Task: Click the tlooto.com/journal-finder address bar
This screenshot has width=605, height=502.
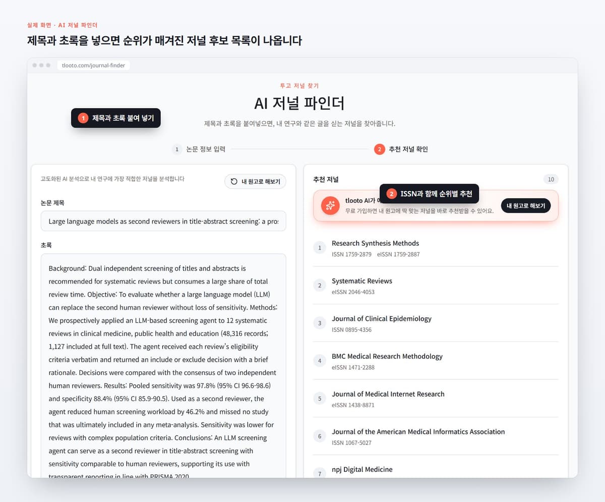Action: tap(94, 65)
